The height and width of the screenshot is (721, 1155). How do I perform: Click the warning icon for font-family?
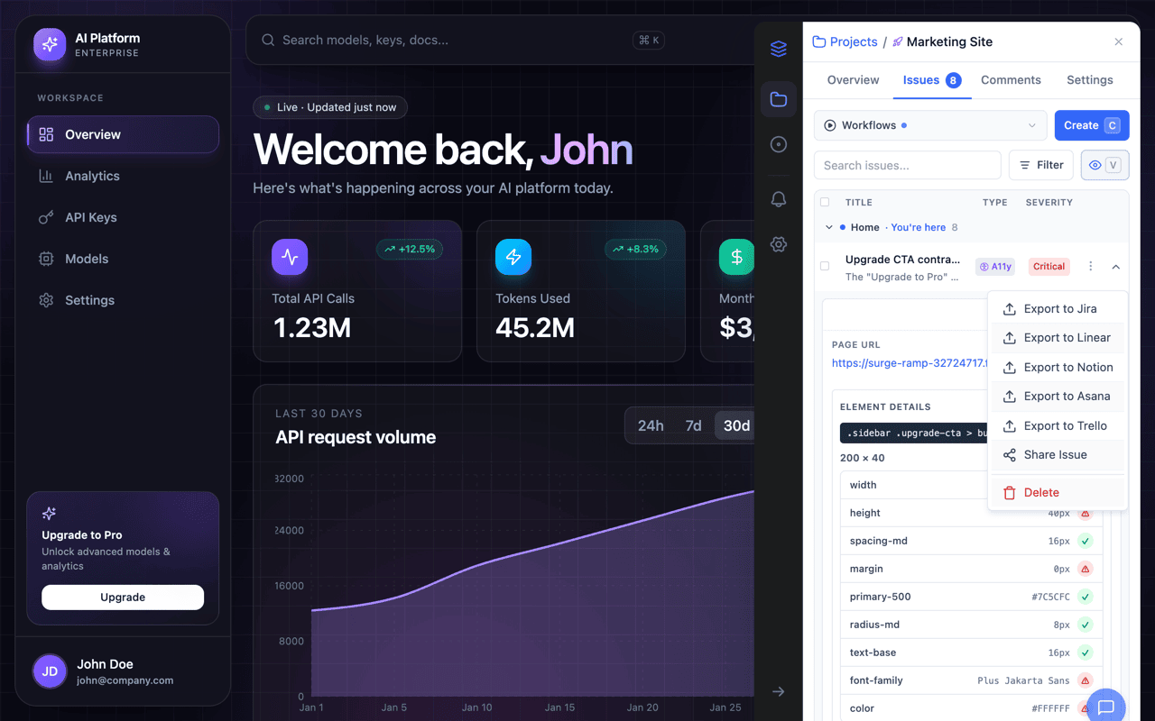pos(1086,680)
